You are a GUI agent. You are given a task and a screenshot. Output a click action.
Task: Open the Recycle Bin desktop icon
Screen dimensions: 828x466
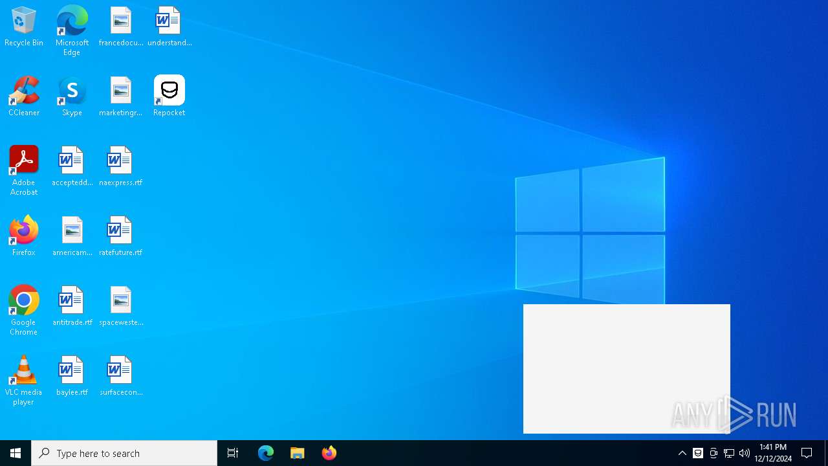point(24,27)
